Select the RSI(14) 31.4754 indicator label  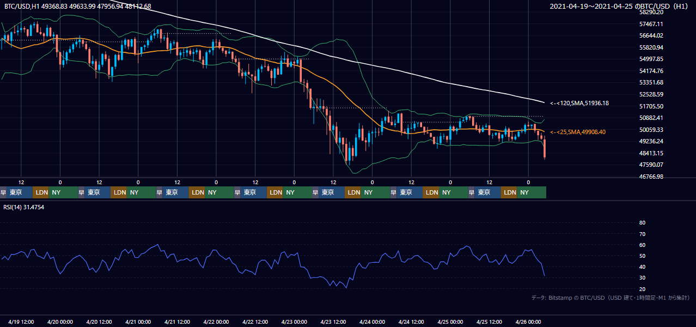[x=24, y=207]
